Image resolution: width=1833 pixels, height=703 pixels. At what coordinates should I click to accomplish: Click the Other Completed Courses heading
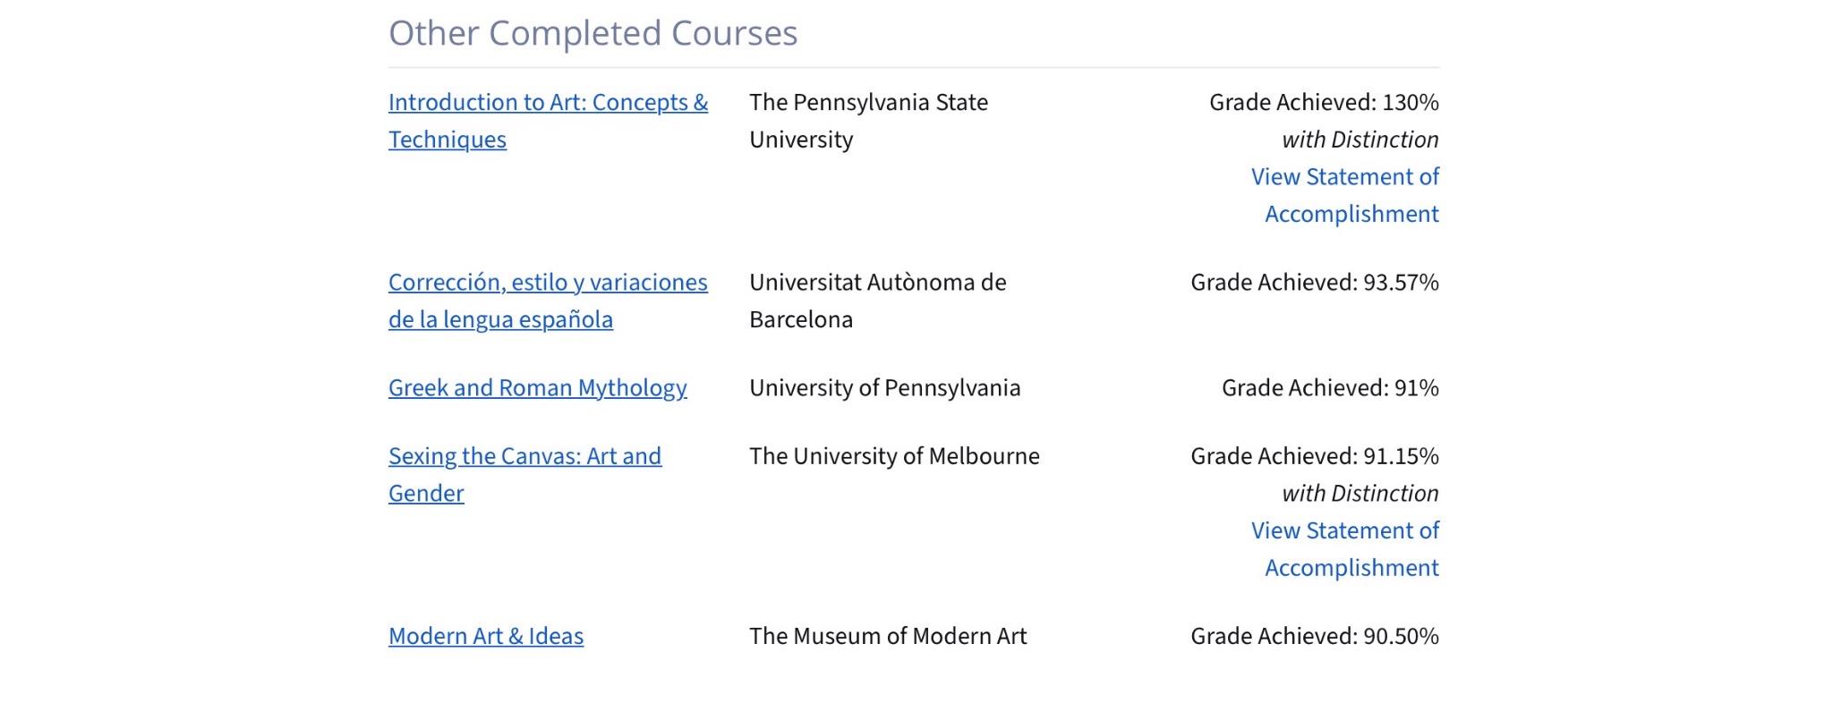(593, 33)
